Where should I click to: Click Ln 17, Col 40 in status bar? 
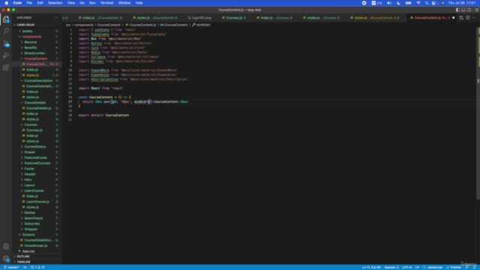[371, 267]
